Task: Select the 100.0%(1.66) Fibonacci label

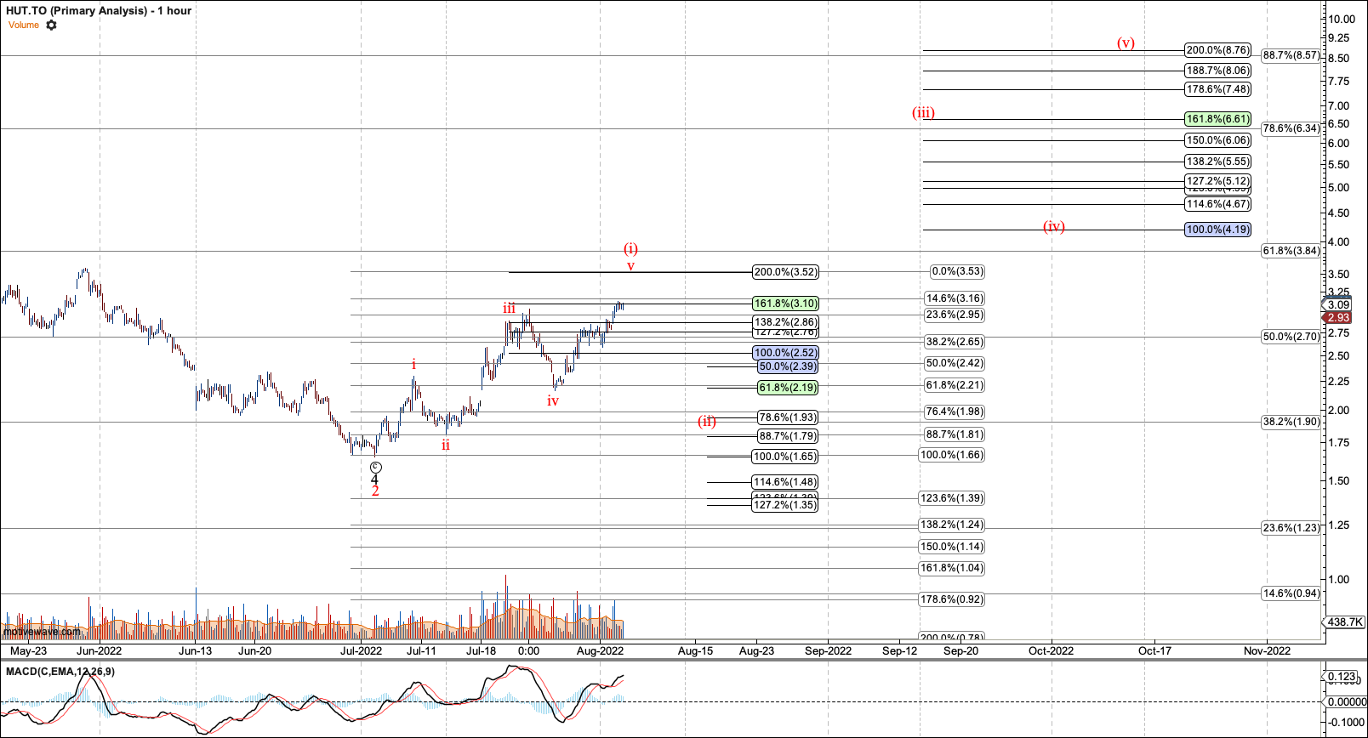Action: point(952,455)
